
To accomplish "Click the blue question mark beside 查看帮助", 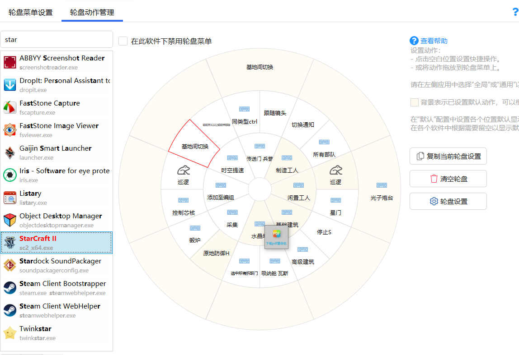I will coord(414,41).
